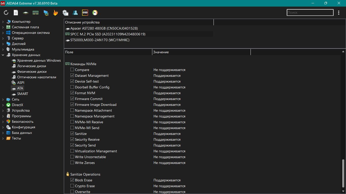Expand the Устройства node arrow
Viewport: 346px width, 194px height.
click(x=3, y=110)
